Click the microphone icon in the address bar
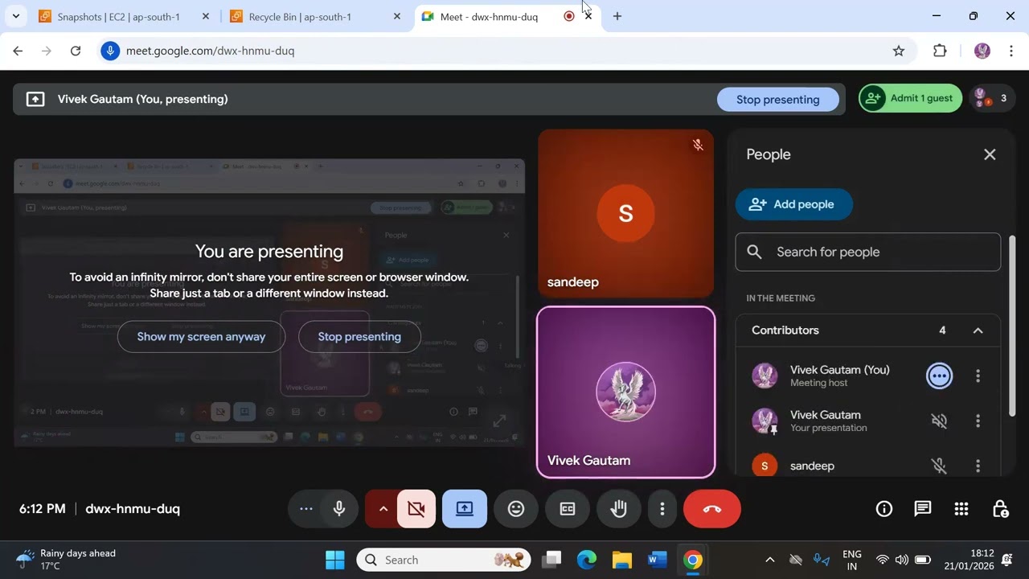 coord(110,51)
